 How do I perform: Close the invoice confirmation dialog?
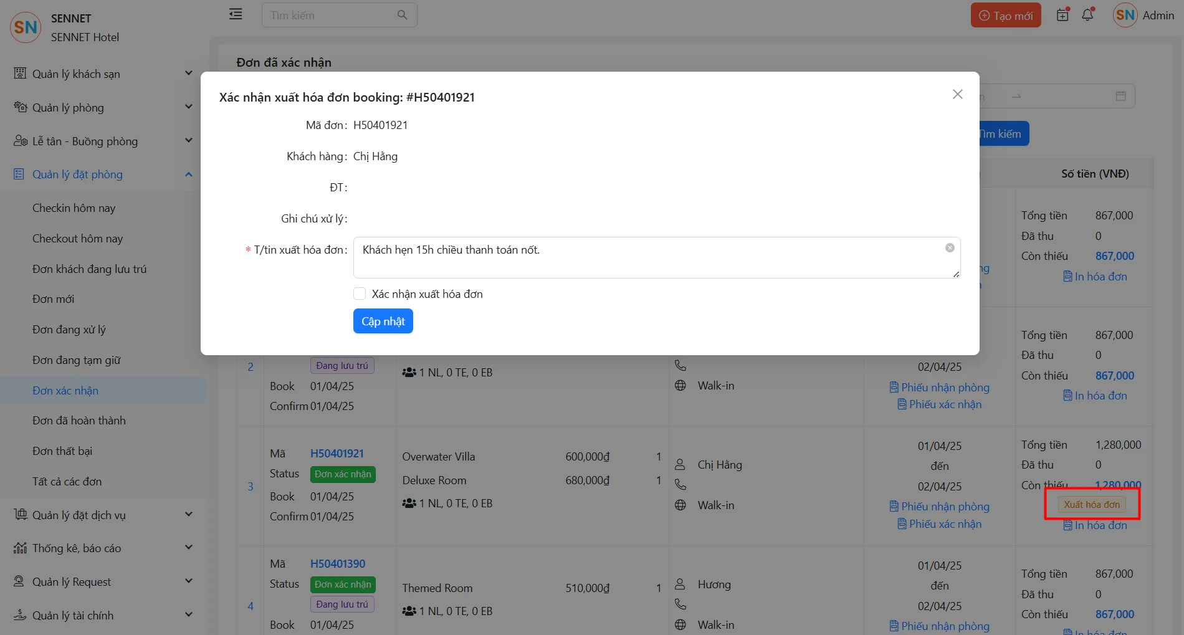pyautogui.click(x=957, y=94)
